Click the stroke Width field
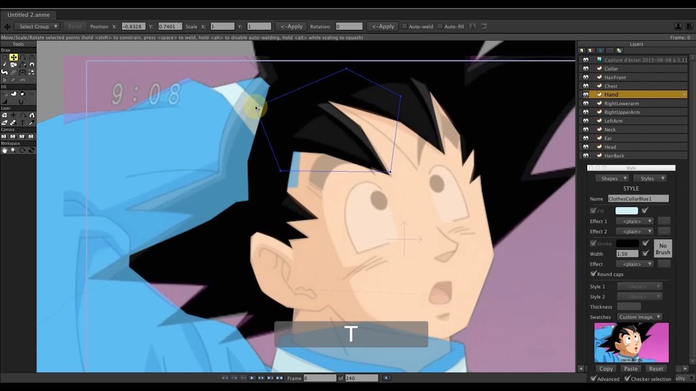Screen dimensions: 696x391 [627, 254]
